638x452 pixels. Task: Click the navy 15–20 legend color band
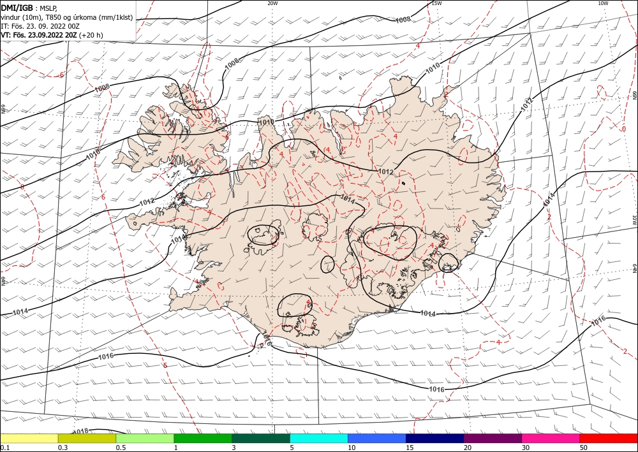click(435, 438)
